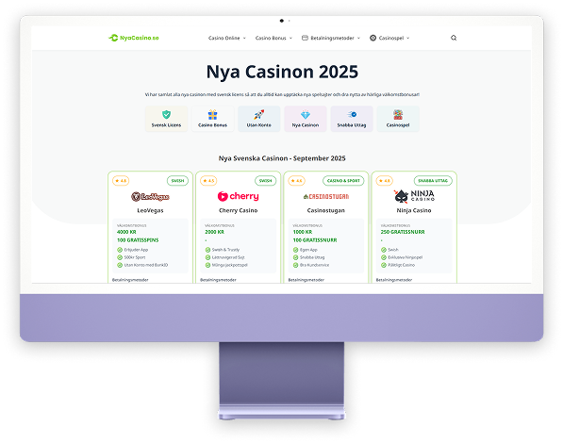Click the Nya Casinon diamond icon
This screenshot has width=563, height=443.
(x=306, y=114)
